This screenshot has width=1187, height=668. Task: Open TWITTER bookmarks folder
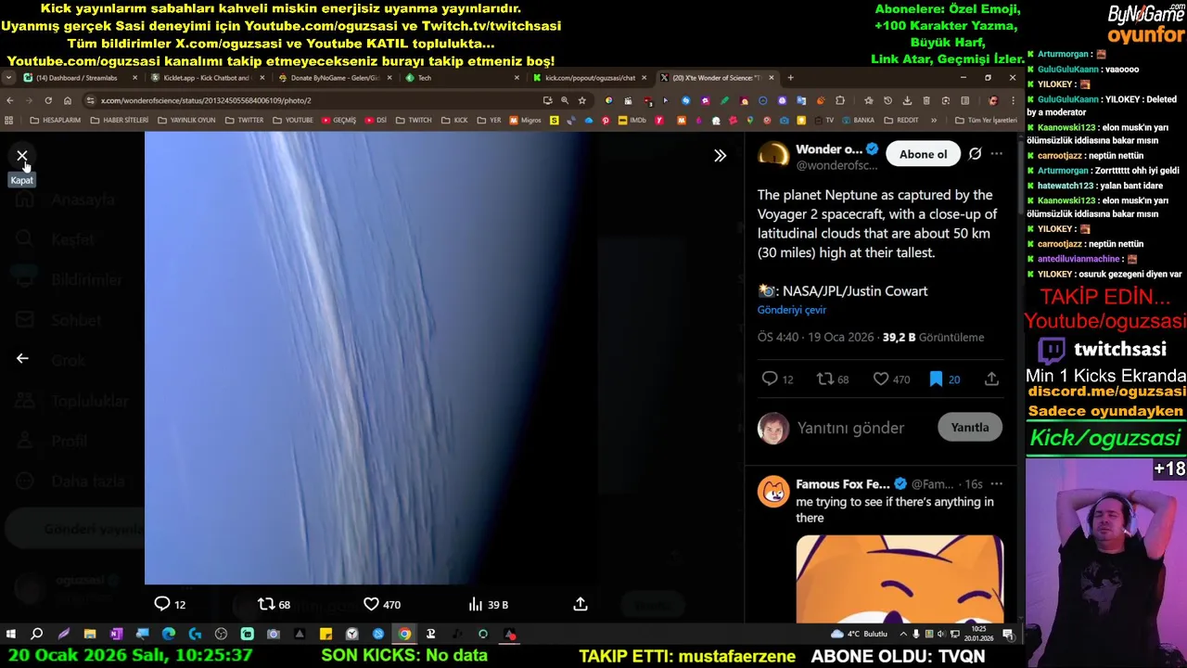244,121
